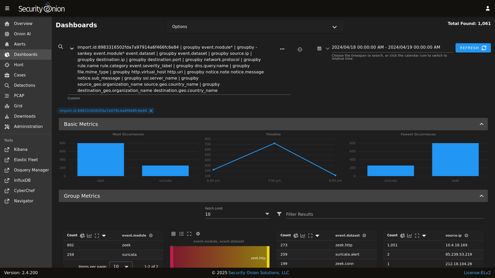The width and height of the screenshot is (495, 278).
Task: Show pie chart for event.module group
Action: 82,236
